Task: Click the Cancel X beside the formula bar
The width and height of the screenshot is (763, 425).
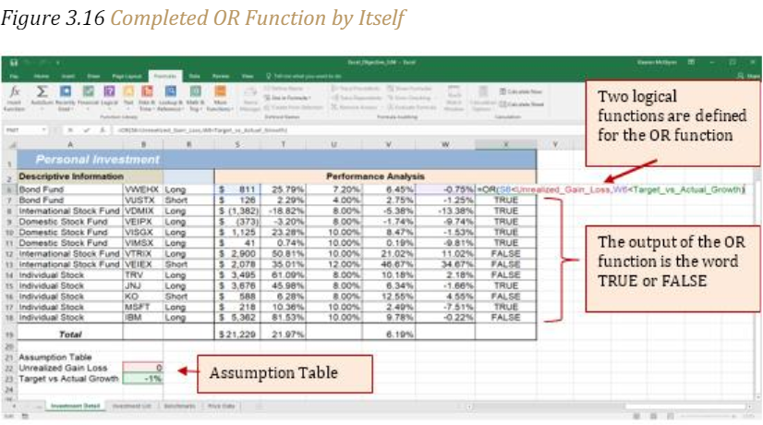Action: pos(70,130)
